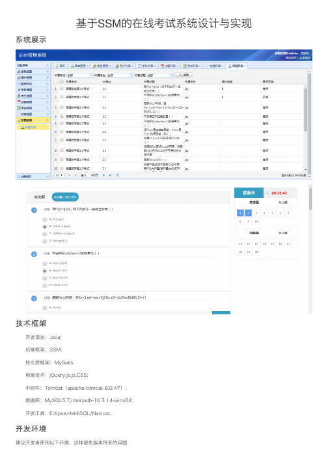Switch to the 角色管理 tab
This screenshot has height=464, width=328.
point(102,66)
